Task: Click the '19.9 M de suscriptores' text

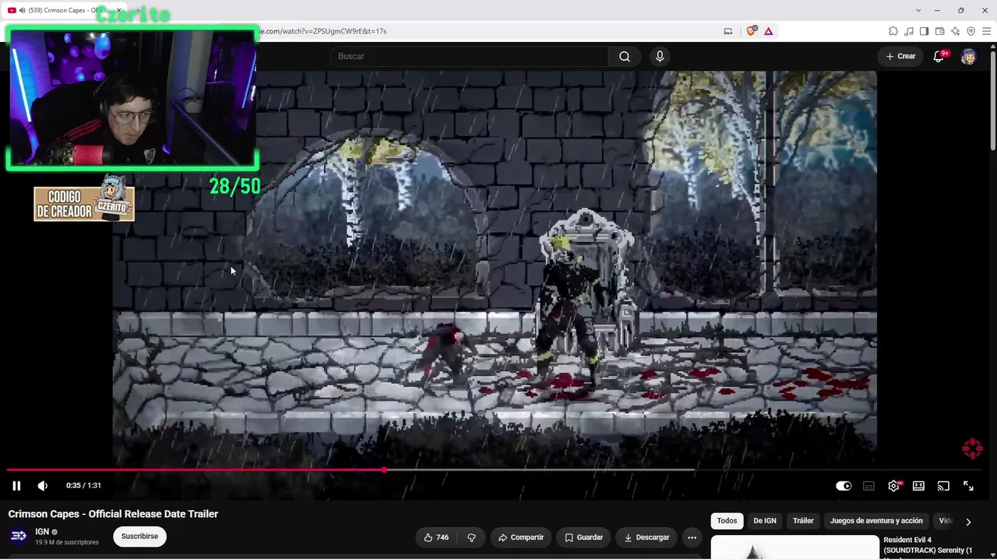Action: click(x=67, y=542)
